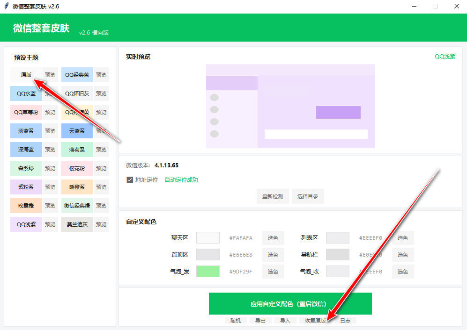Pick the QQ怀旧灰 preset theme
467x330 pixels.
click(77, 93)
